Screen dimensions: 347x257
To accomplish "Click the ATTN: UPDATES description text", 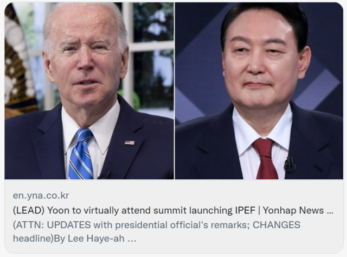I will tap(157, 231).
